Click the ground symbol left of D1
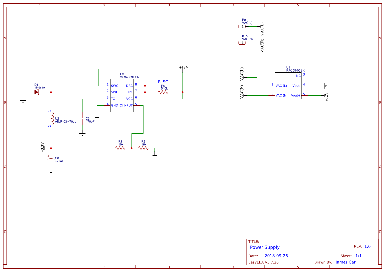 23,101
